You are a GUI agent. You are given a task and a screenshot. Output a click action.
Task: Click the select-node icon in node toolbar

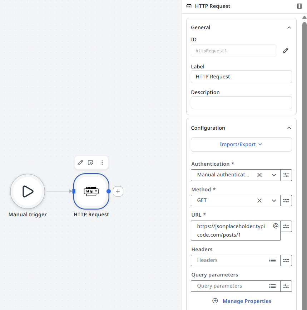[x=90, y=163]
